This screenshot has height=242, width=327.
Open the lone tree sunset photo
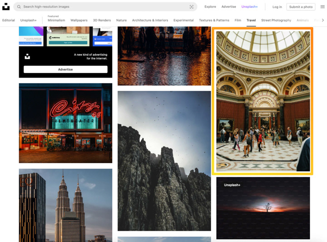point(263,208)
